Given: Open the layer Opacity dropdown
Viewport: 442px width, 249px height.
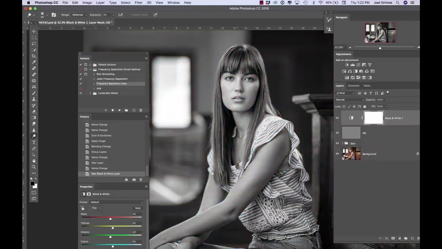Looking at the screenshot, I should pos(386,100).
